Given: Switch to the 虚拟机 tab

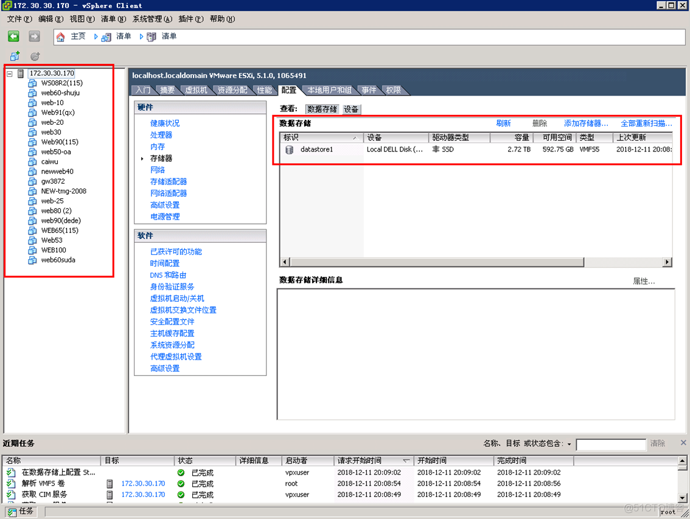Looking at the screenshot, I should coord(196,90).
